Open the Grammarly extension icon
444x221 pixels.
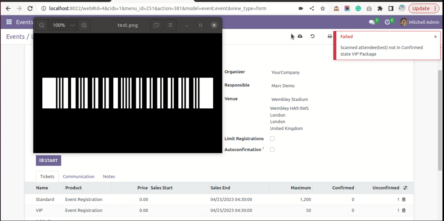[358, 8]
